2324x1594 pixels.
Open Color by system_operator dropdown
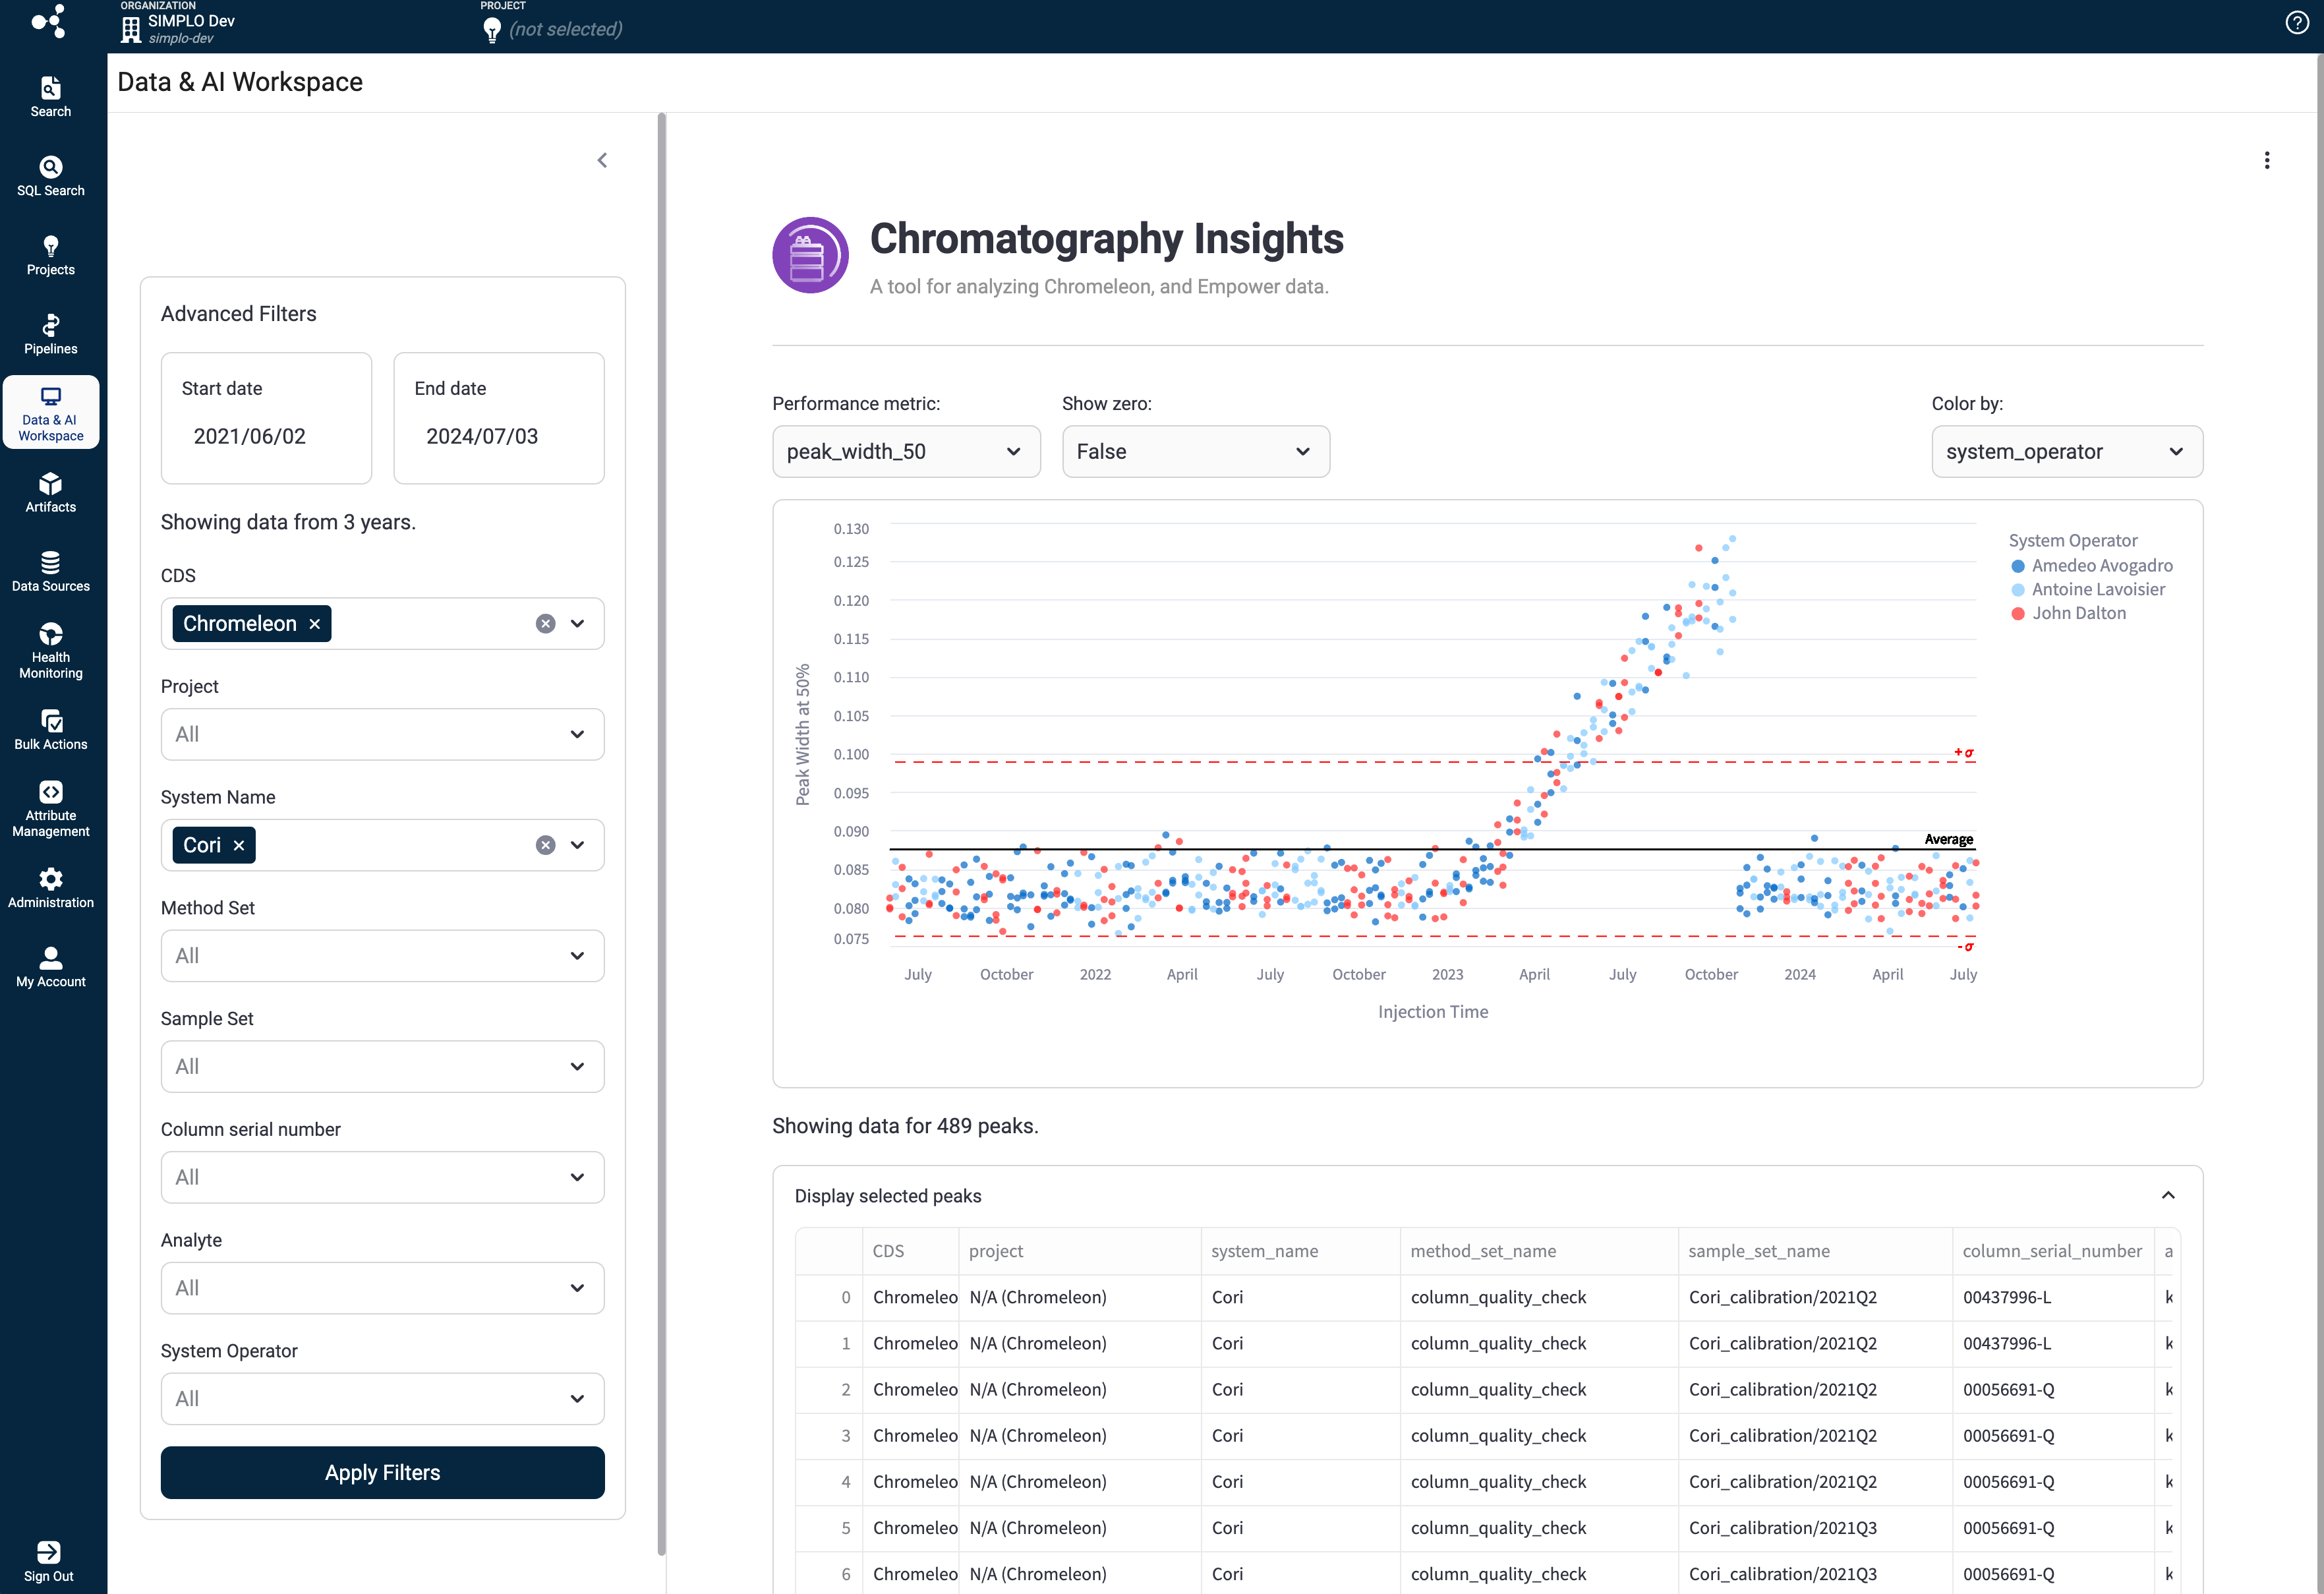click(2066, 451)
